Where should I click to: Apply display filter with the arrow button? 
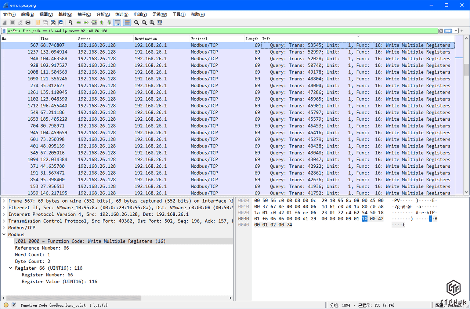point(448,31)
